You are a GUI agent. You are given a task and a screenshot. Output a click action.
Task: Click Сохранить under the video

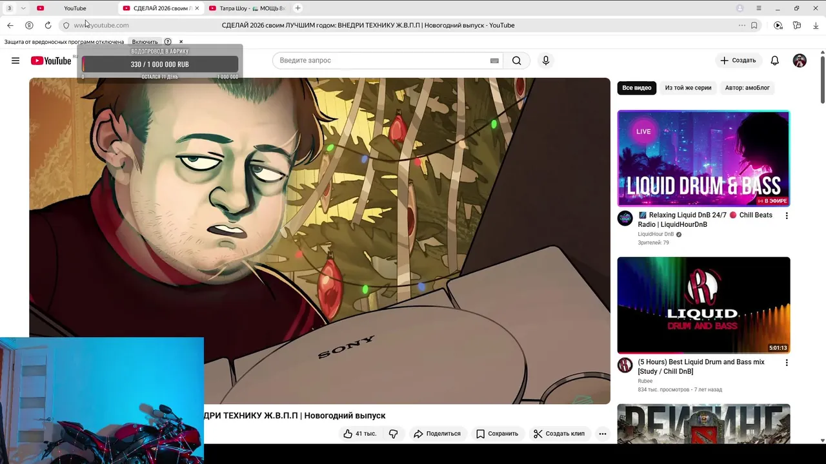(498, 434)
